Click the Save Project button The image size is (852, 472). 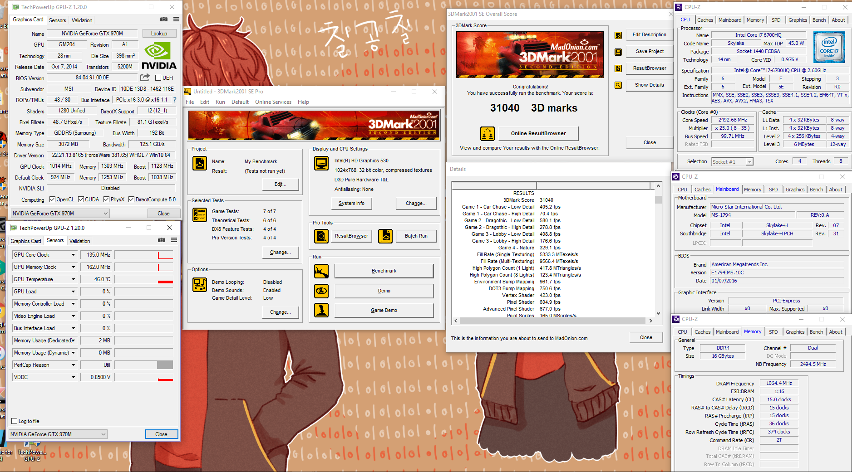pos(650,52)
